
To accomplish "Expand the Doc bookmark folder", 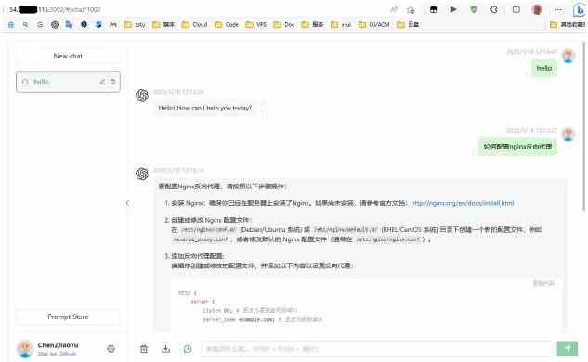I will coord(284,25).
